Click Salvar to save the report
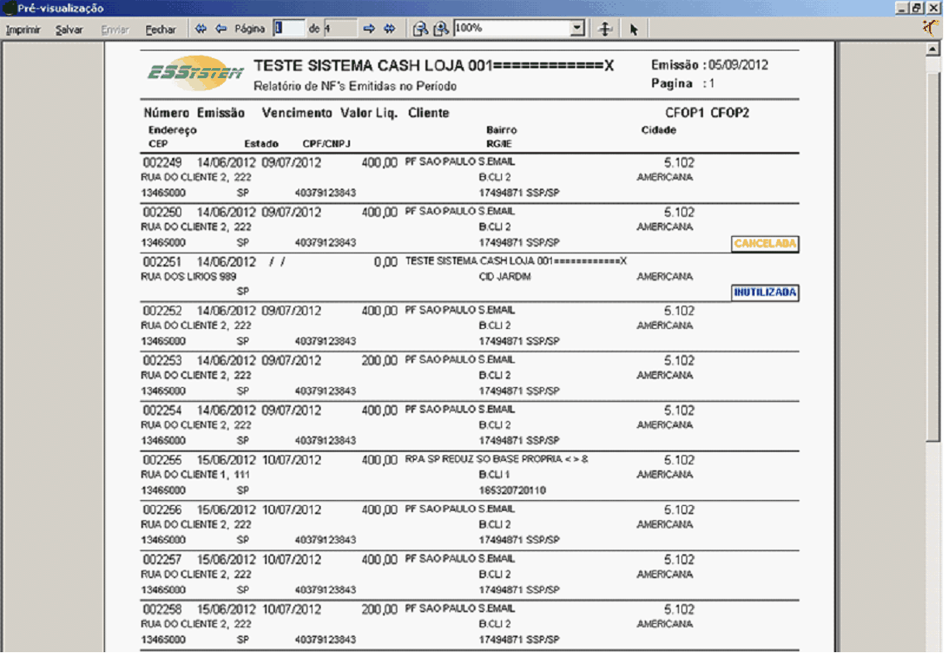Screen dimensions: 944x653 69,30
